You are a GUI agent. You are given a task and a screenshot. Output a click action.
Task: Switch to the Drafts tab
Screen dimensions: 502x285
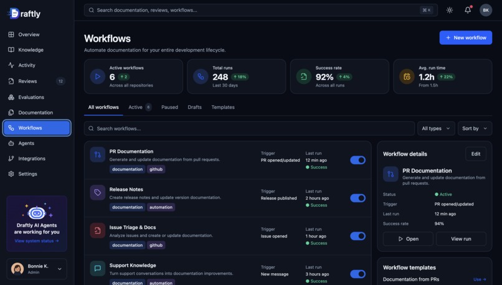195,107
